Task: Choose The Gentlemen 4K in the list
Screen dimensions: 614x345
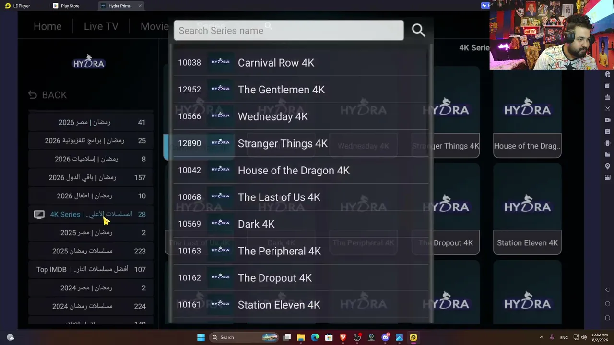Action: (301, 90)
